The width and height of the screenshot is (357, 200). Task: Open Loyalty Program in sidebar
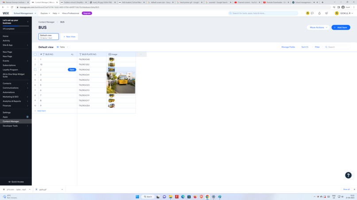(10, 70)
